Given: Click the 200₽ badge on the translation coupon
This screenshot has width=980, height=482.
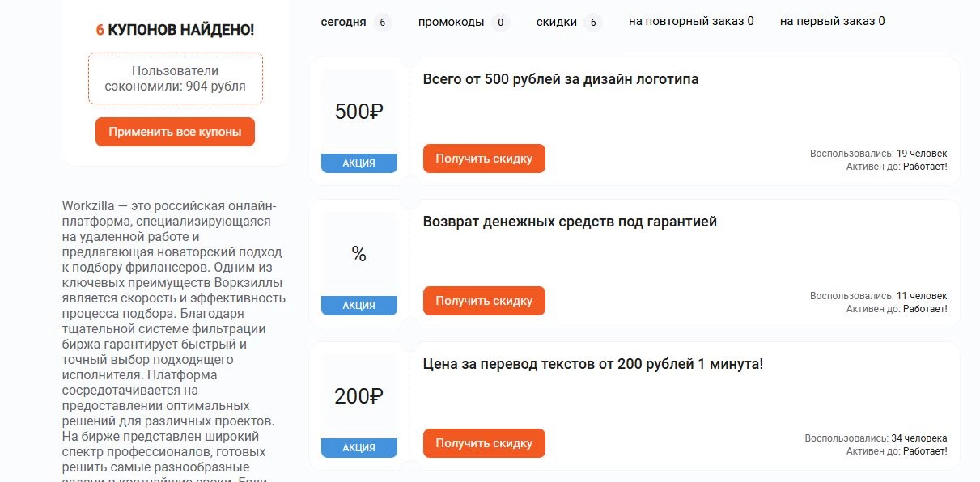Looking at the screenshot, I should point(358,395).
